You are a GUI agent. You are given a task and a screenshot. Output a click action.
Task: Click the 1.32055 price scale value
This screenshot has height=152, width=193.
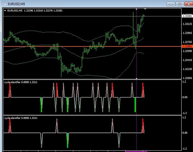coord(187,78)
